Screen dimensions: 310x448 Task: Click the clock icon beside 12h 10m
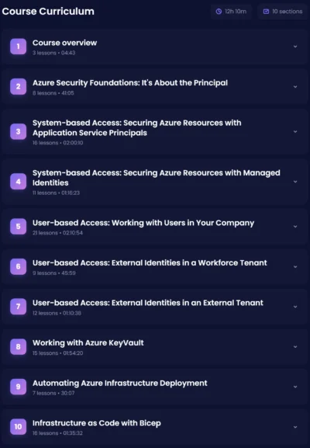[x=219, y=12]
